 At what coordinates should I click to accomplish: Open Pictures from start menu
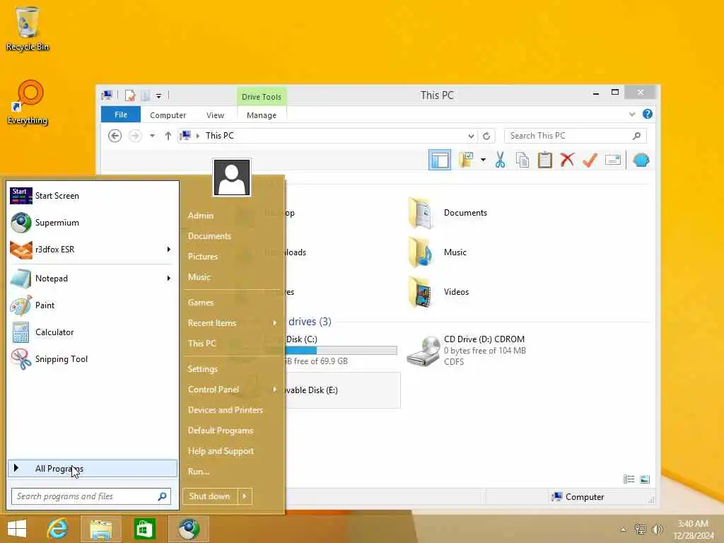(203, 256)
